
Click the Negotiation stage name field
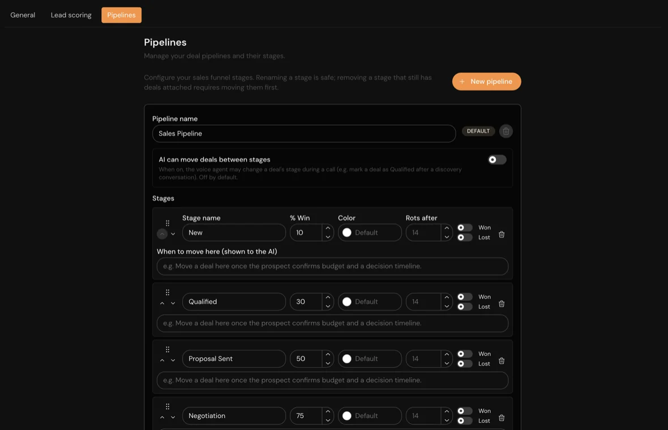[234, 416]
